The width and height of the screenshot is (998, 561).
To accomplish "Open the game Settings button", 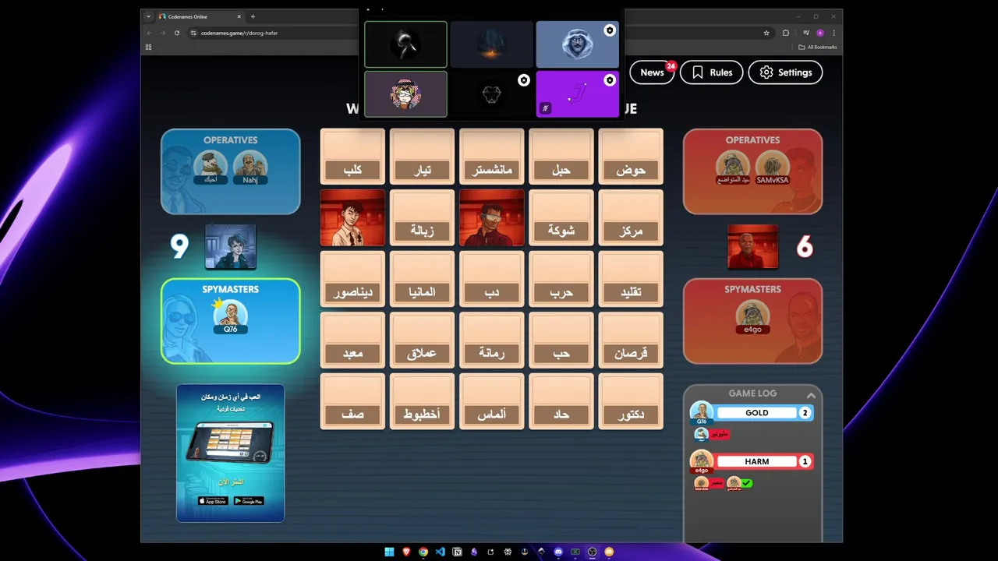I will click(785, 72).
